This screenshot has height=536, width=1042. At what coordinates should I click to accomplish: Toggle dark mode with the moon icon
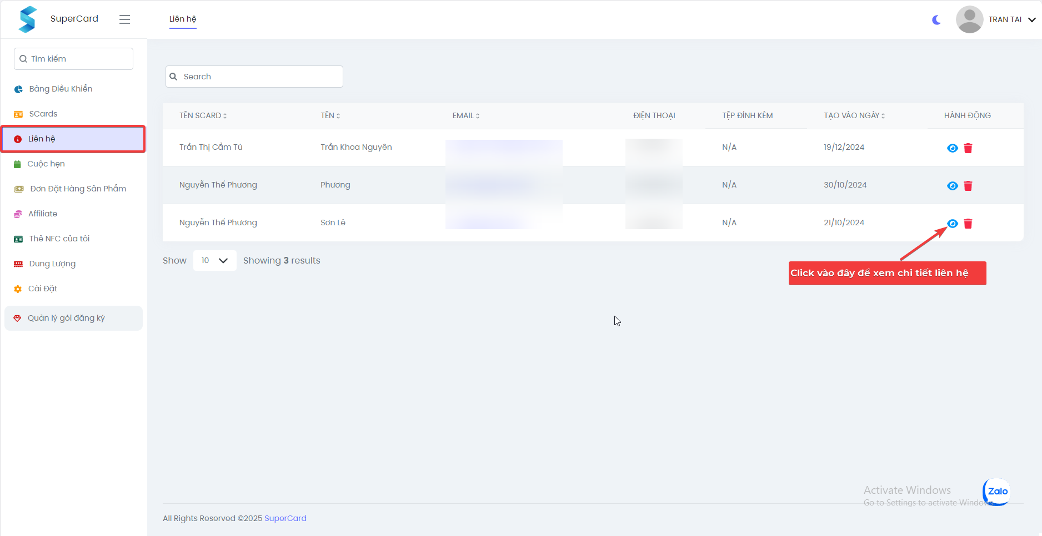click(x=936, y=20)
